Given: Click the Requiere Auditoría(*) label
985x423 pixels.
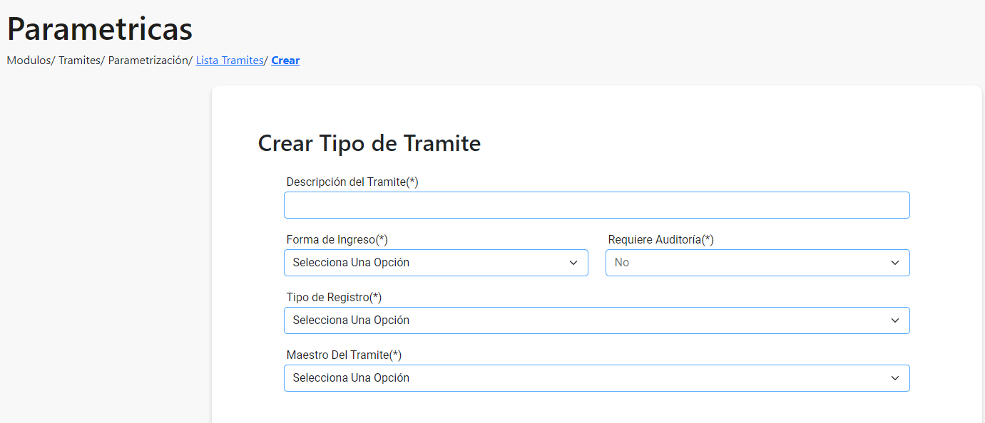Looking at the screenshot, I should click(660, 239).
